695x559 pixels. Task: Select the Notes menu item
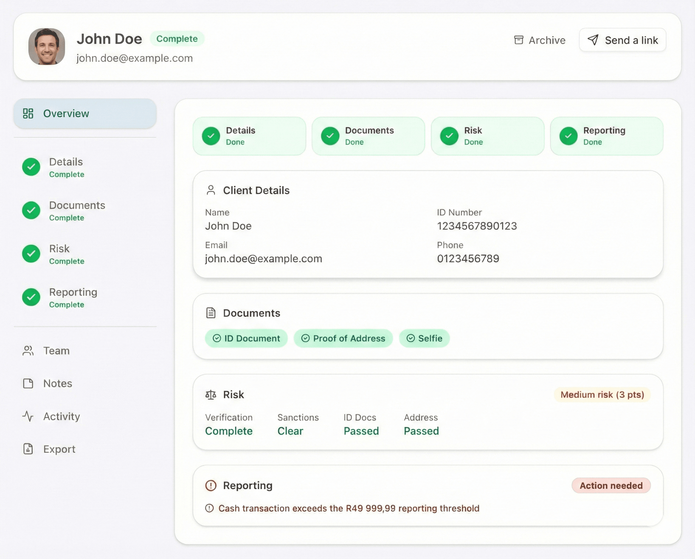coord(57,383)
